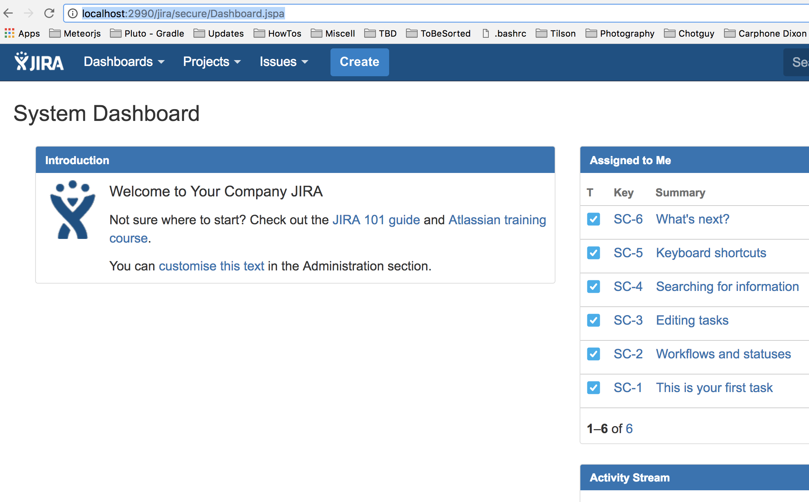The height and width of the screenshot is (502, 809).
Task: Open the customise this text link
Action: 211,266
